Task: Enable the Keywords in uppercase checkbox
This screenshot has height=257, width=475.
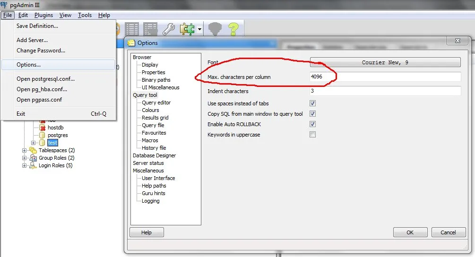Action: pyautogui.click(x=312, y=134)
